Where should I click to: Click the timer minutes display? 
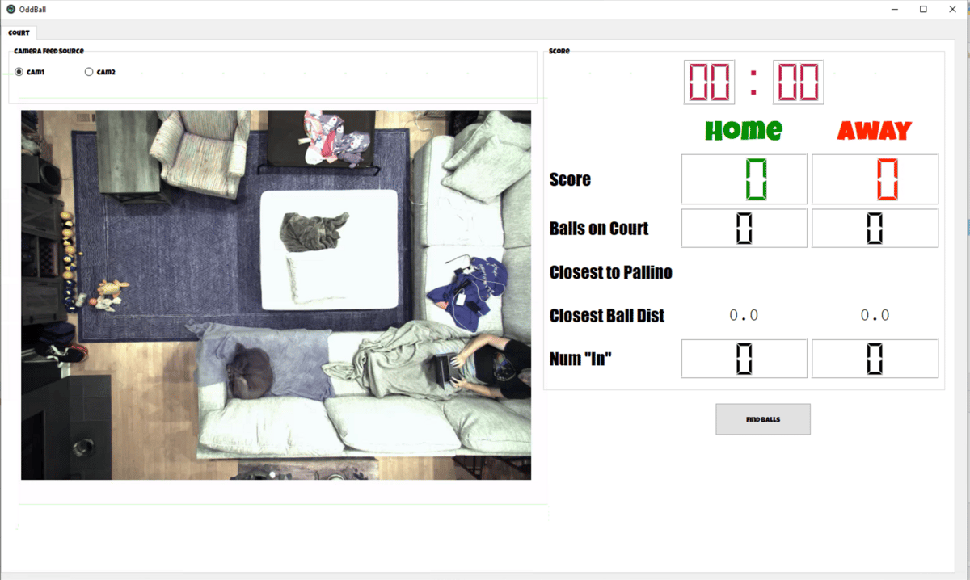point(709,82)
